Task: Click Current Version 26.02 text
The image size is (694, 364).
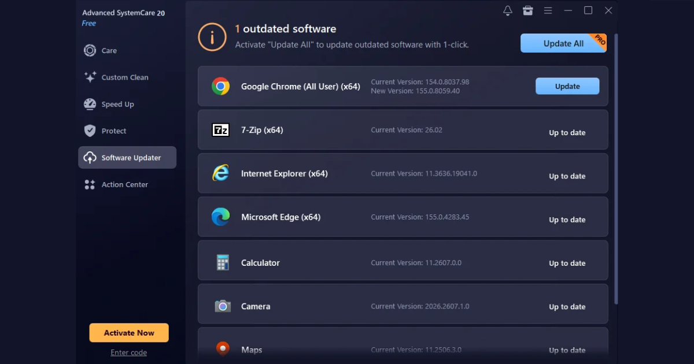Action: 407,130
